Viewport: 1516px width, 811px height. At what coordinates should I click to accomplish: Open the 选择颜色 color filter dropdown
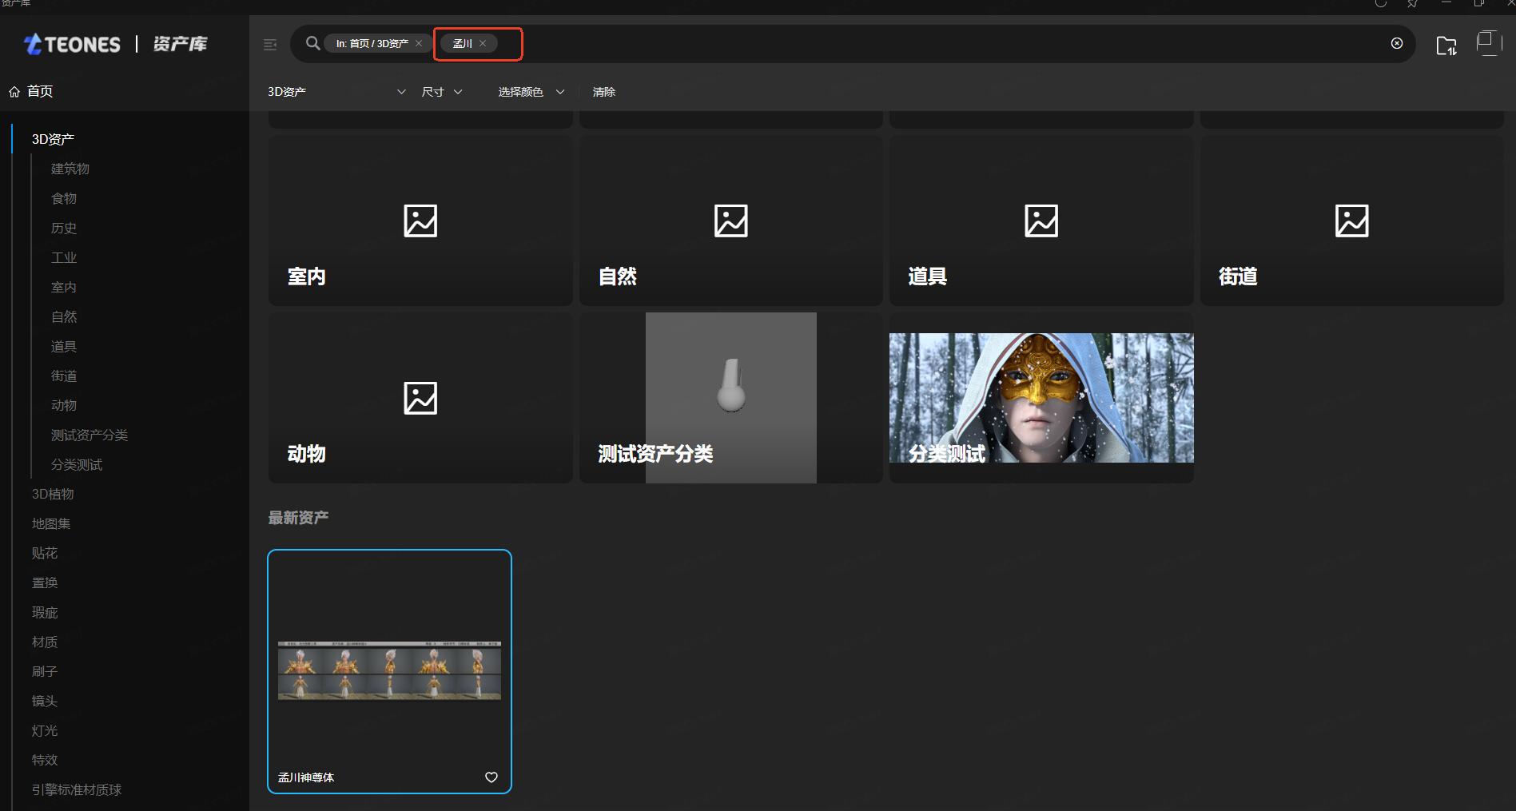(x=531, y=92)
